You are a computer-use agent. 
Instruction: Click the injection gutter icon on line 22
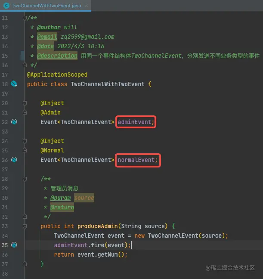(14, 122)
